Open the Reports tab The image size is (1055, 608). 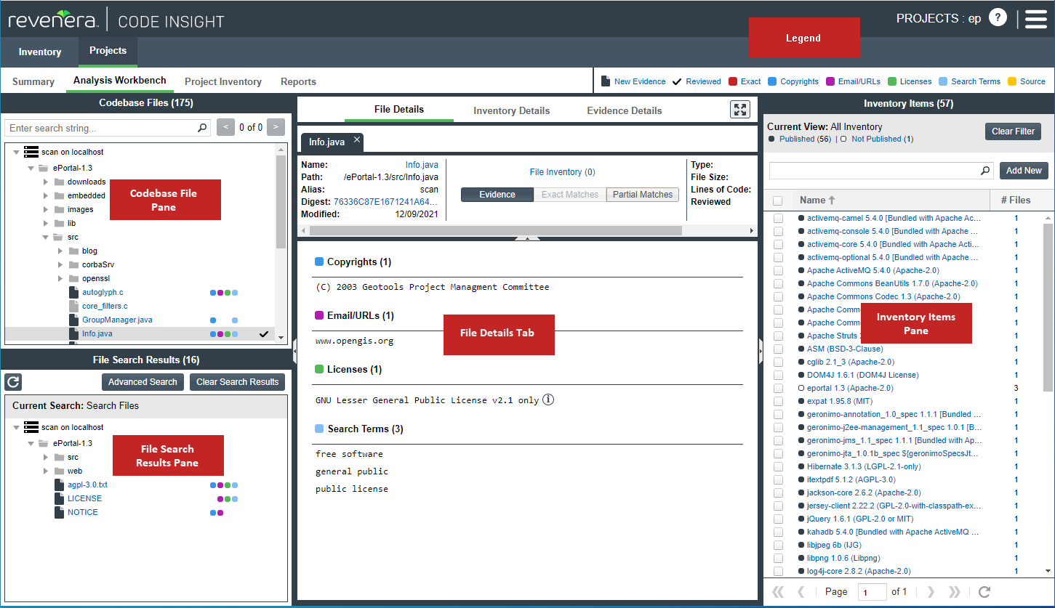tap(298, 81)
